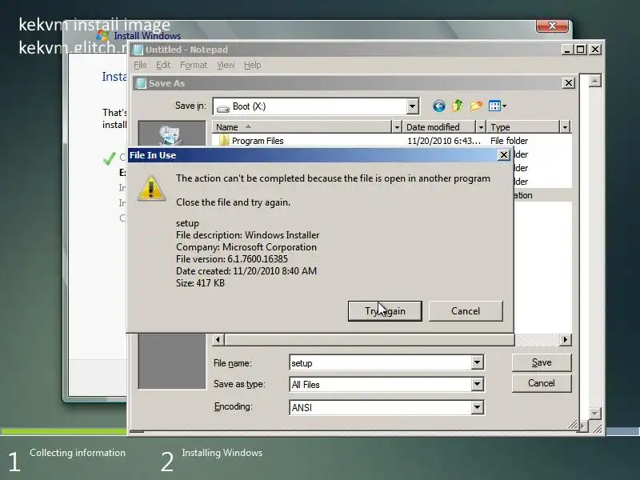Click the Install Windows logo icon
Image resolution: width=640 pixels, height=480 pixels.
[103, 35]
